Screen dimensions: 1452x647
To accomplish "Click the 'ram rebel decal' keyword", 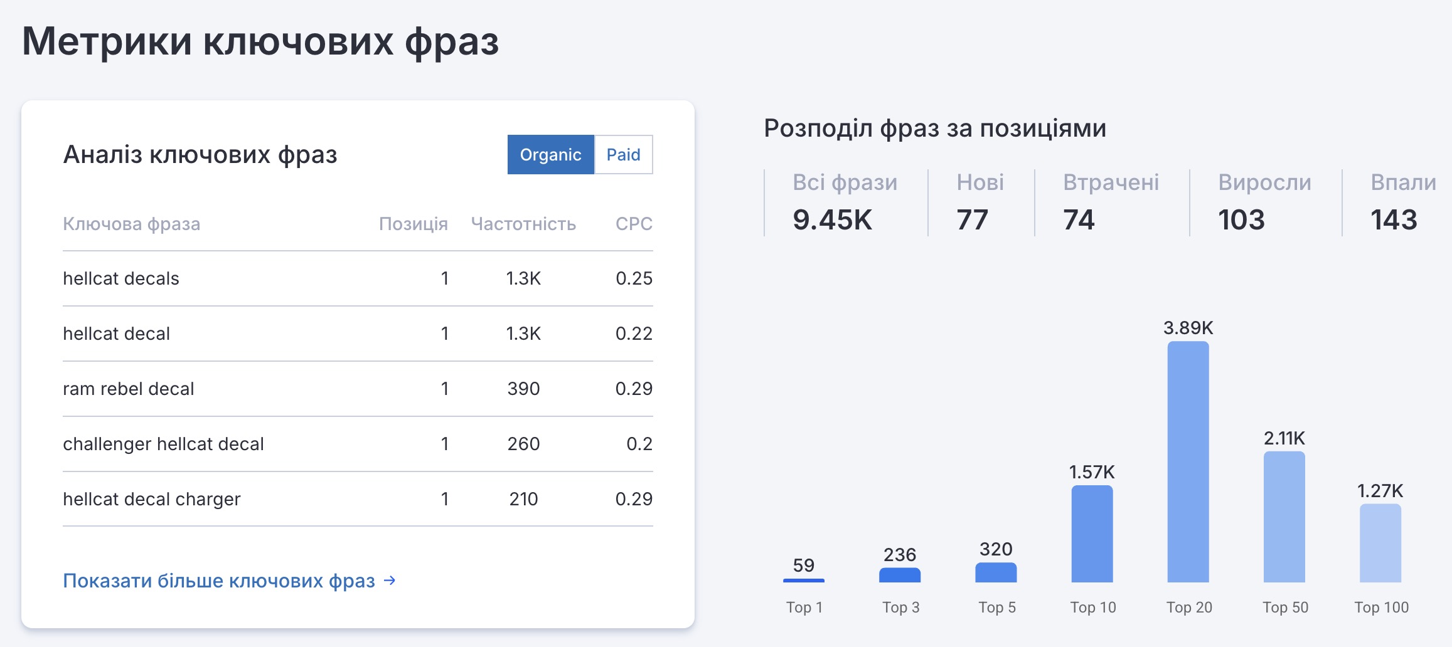I will pos(129,389).
